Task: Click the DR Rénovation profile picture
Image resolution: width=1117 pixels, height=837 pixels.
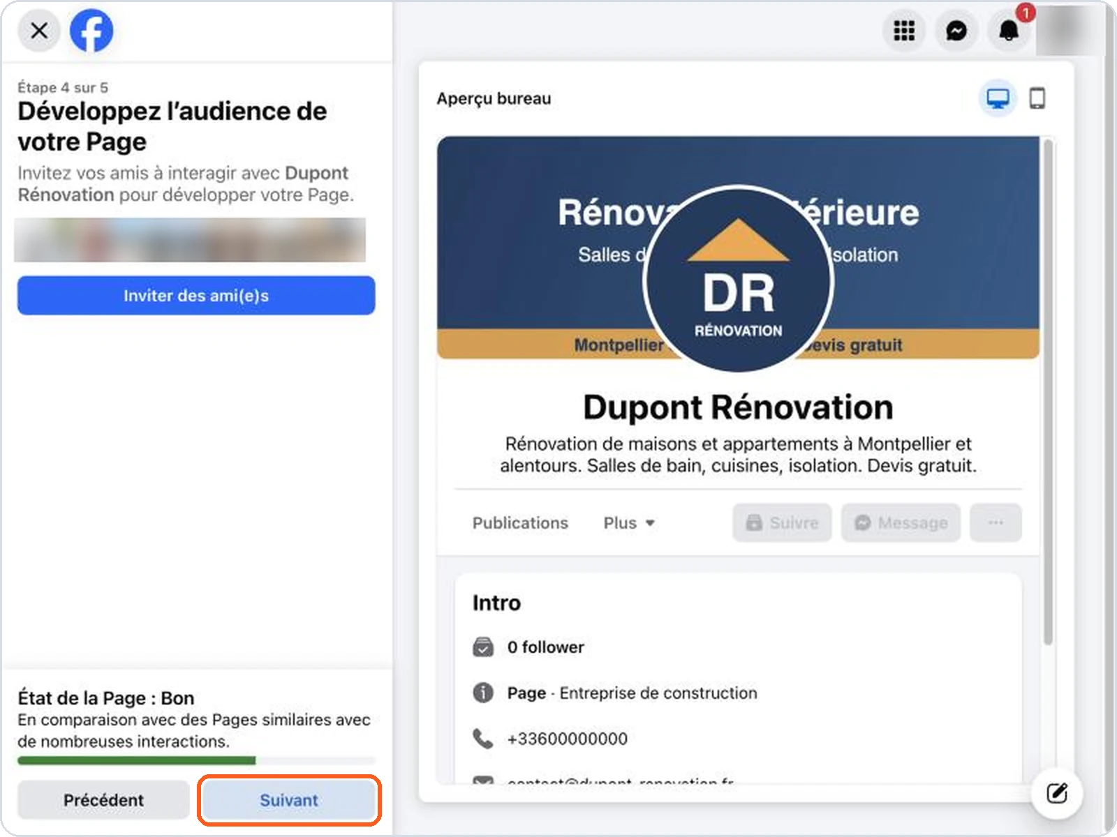Action: pos(739,280)
